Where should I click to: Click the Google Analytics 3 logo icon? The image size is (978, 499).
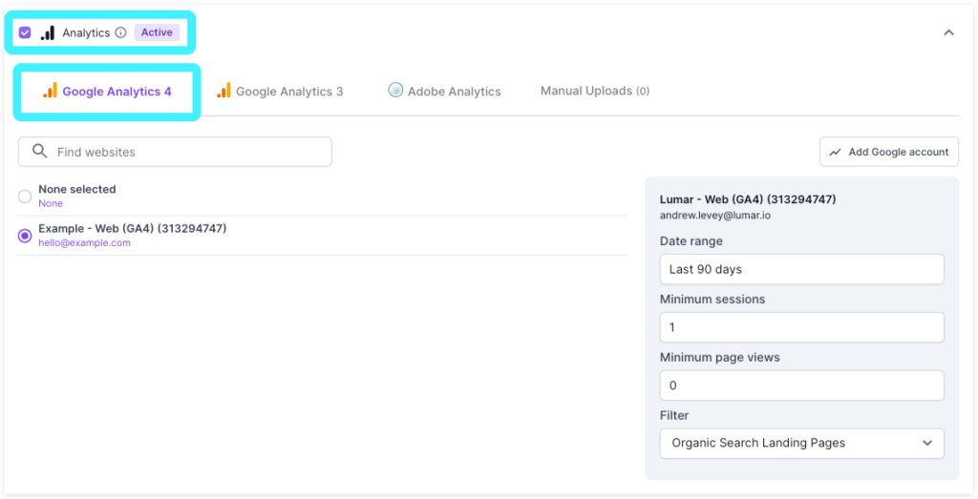point(223,92)
